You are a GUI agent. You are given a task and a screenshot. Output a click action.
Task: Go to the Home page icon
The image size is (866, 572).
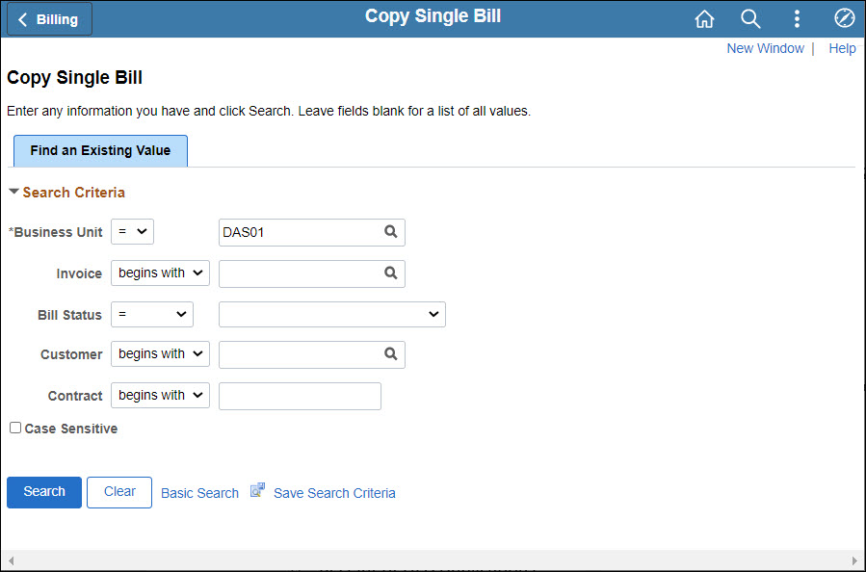pos(704,19)
